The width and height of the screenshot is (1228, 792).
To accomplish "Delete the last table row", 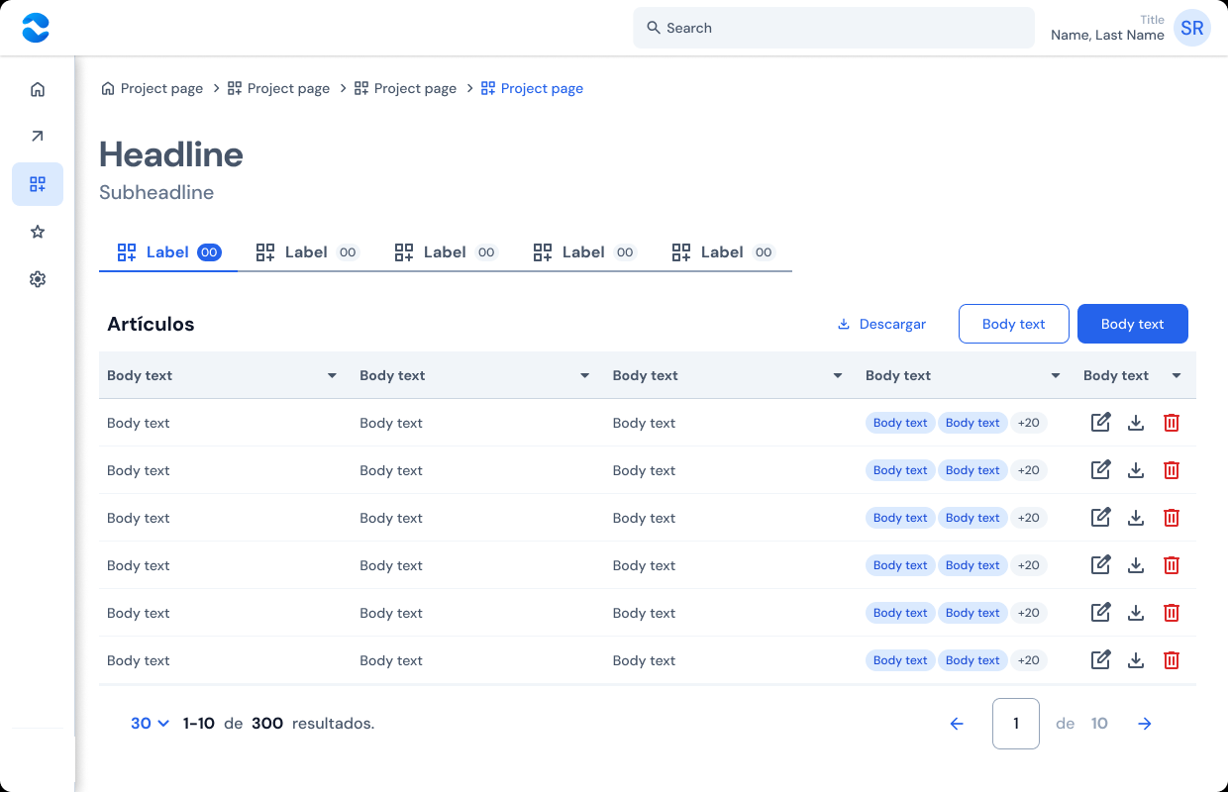I will (1172, 660).
